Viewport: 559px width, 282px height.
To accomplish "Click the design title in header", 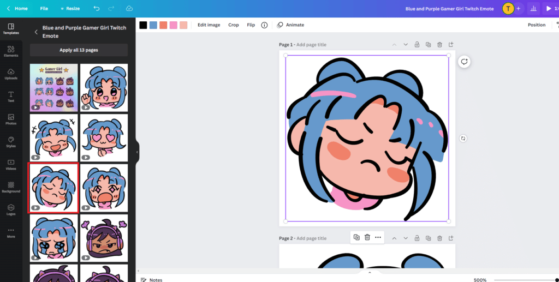I will point(449,9).
